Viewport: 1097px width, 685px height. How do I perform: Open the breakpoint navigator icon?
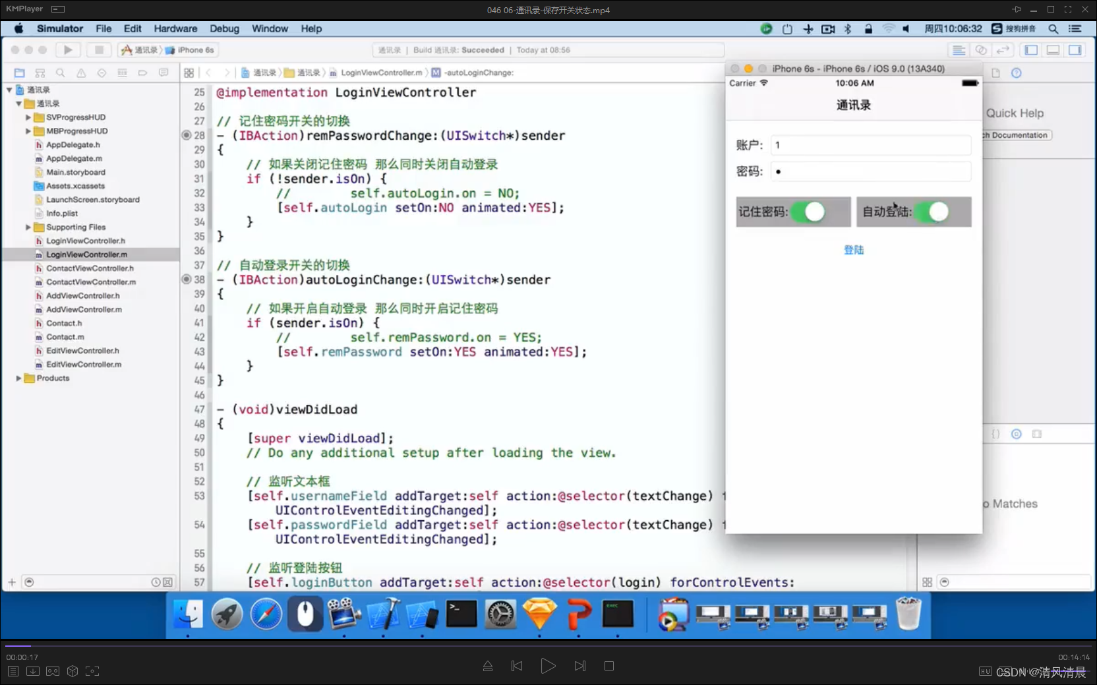[142, 73]
